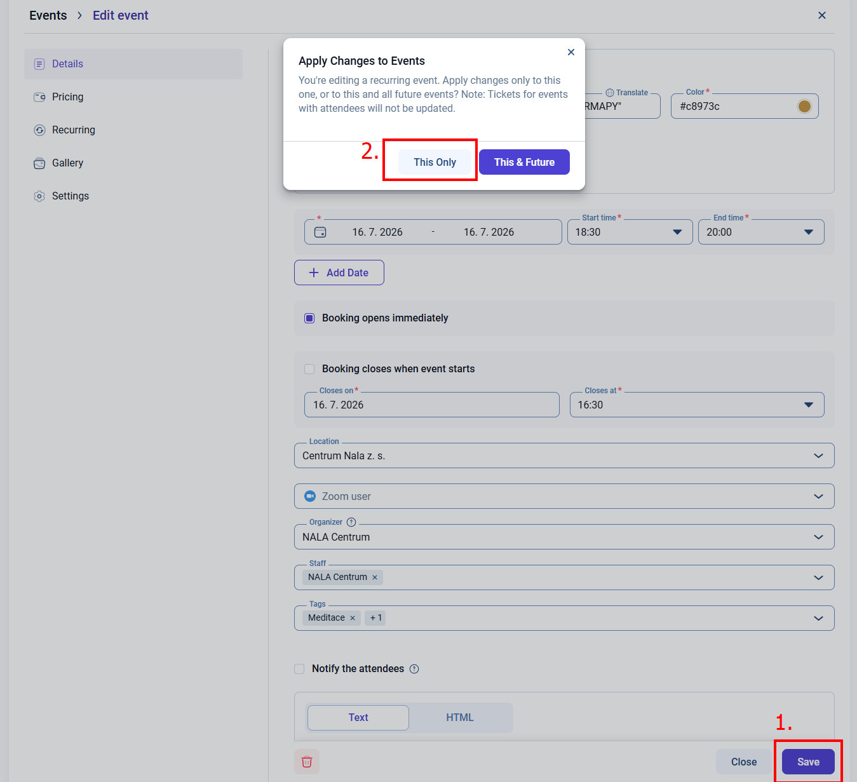
Task: Click the plus icon on Add Date
Action: pos(314,273)
